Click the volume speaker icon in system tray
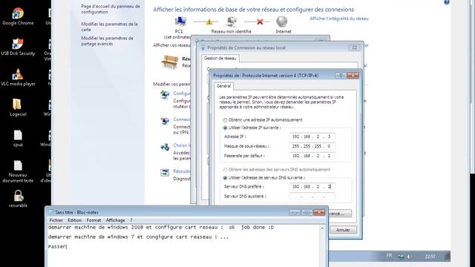Screen dimensions: 475x267 click(409, 257)
